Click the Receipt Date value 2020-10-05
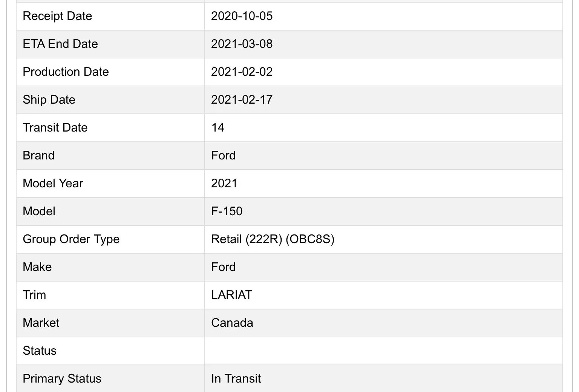The width and height of the screenshot is (579, 392). (x=242, y=16)
